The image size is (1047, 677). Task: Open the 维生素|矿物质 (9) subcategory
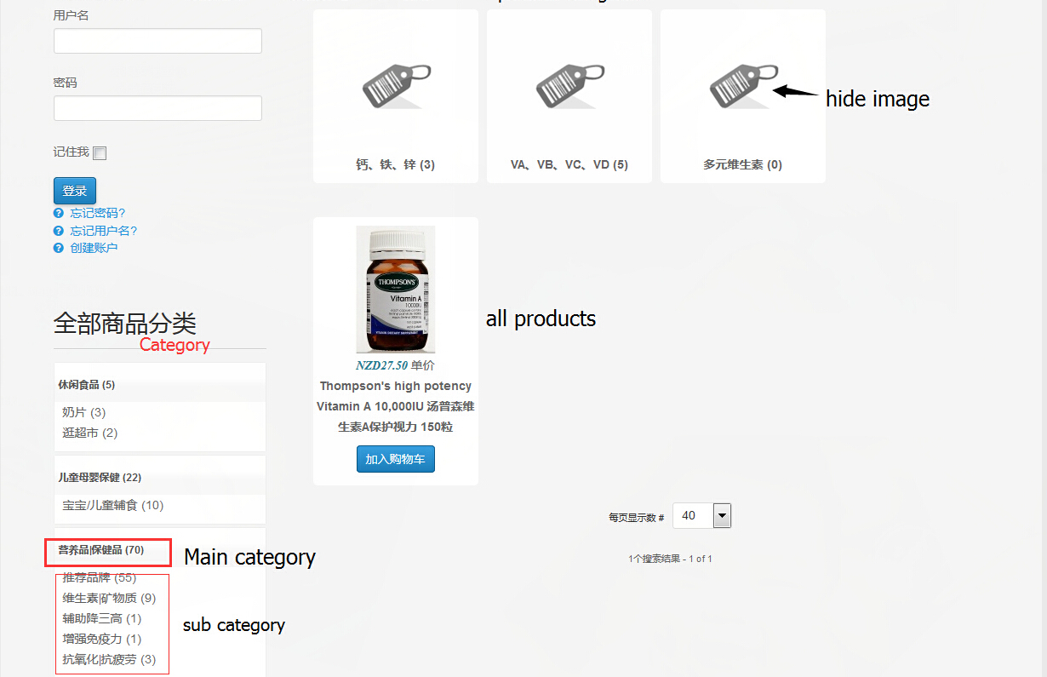coord(109,598)
